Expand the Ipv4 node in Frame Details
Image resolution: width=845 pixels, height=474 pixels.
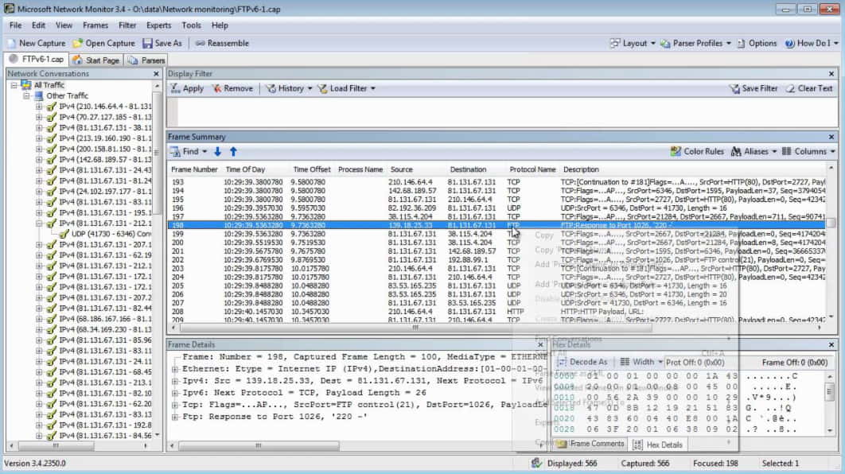tap(175, 382)
